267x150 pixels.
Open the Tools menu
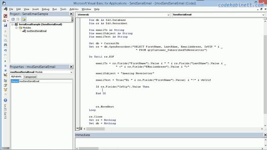point(63,9)
